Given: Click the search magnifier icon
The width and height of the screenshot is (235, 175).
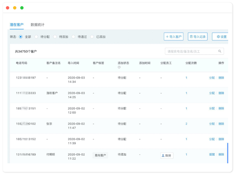Looking at the screenshot, I should [x=220, y=51].
